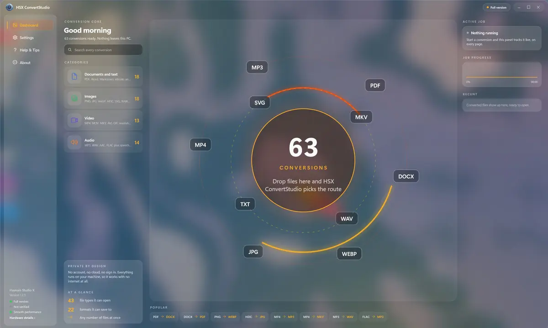Click the Good morning heading
The height and width of the screenshot is (328, 548).
[87, 31]
